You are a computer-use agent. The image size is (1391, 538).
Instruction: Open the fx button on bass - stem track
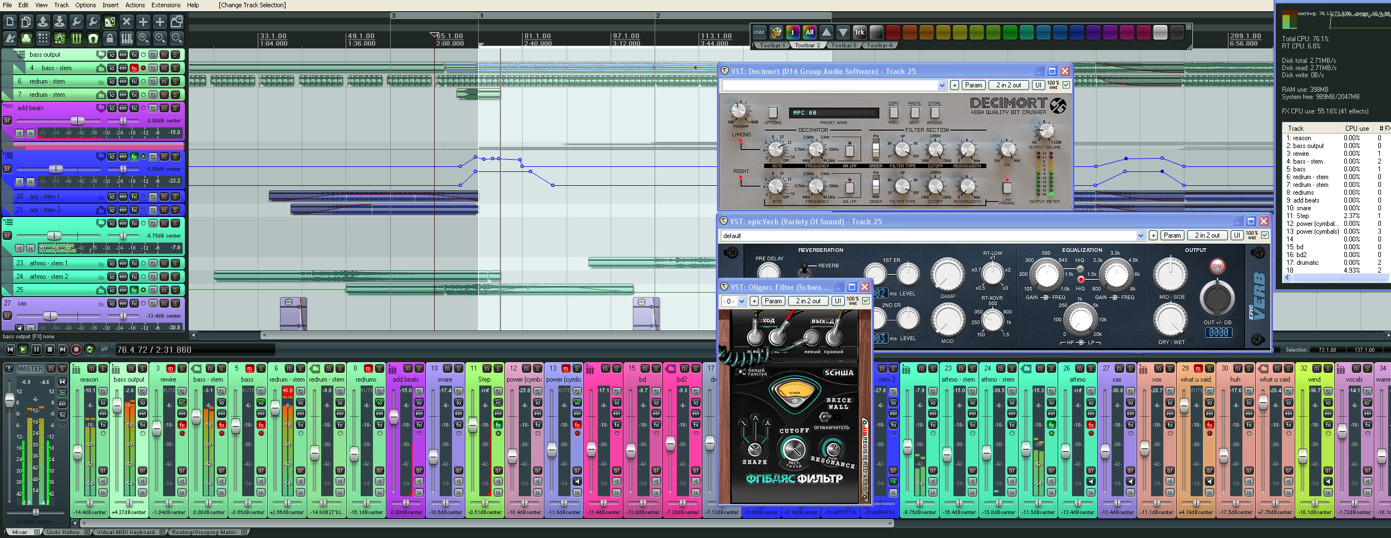coord(134,68)
